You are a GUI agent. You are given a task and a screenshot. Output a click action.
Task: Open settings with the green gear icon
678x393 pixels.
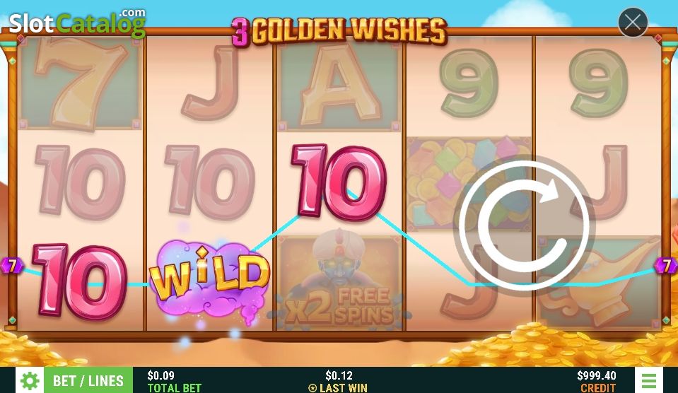tap(30, 380)
